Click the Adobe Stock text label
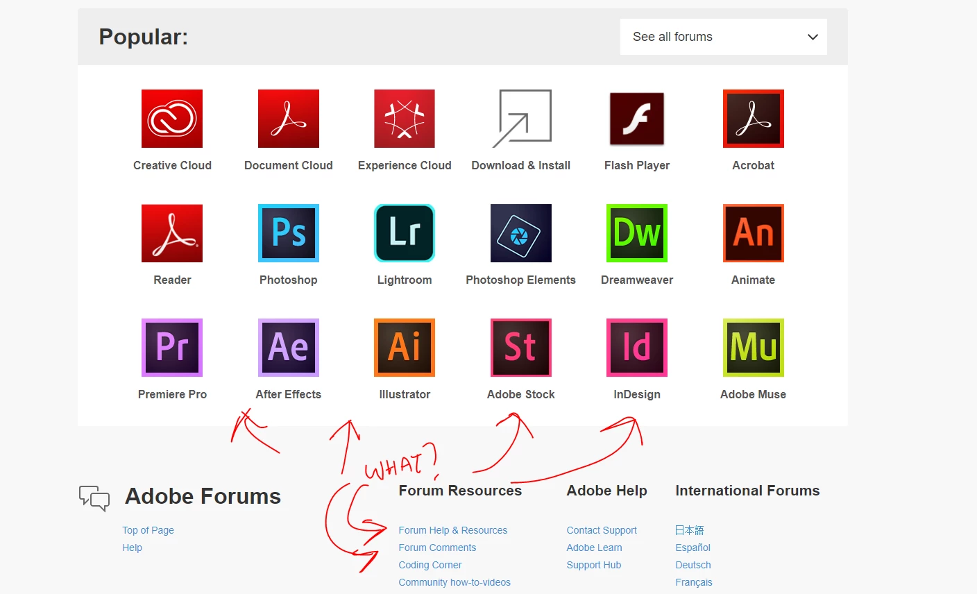977x594 pixels. coord(521,394)
